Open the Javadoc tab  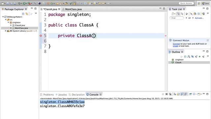[61, 95]
